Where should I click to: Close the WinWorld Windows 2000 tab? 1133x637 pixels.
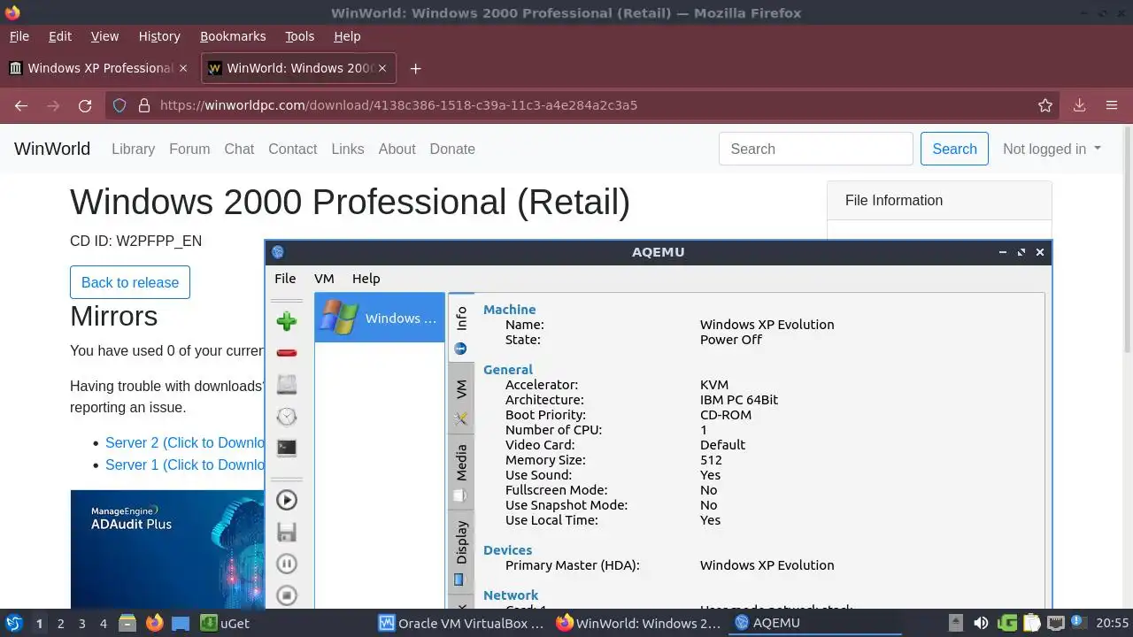(x=382, y=68)
